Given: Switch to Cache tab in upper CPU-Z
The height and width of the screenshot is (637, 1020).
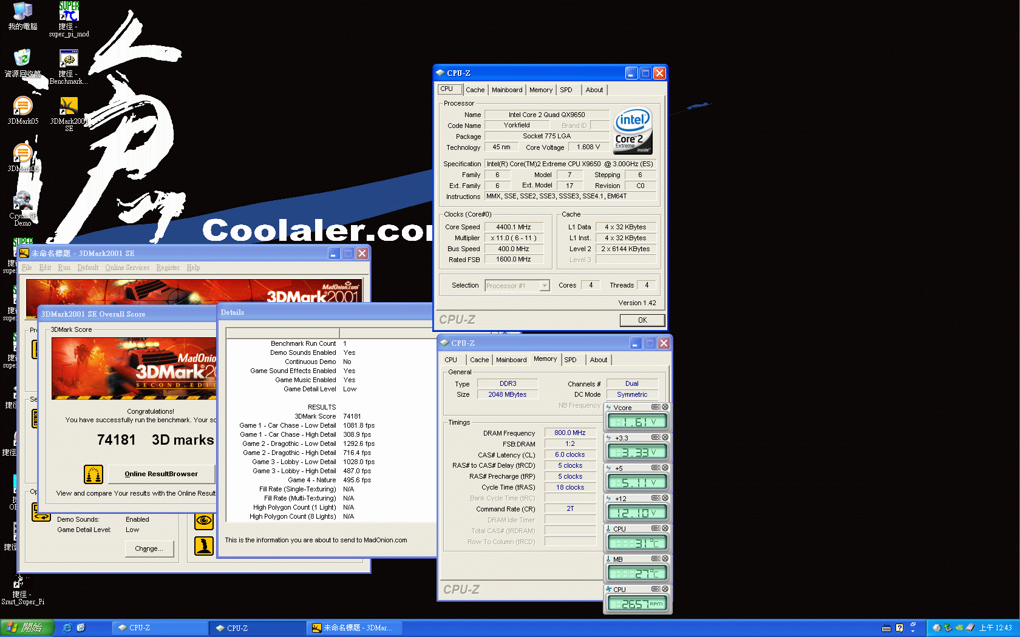Looking at the screenshot, I should [475, 90].
